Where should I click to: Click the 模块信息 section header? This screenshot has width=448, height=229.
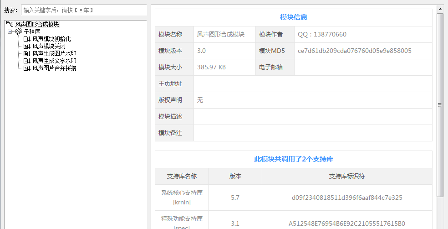293,17
